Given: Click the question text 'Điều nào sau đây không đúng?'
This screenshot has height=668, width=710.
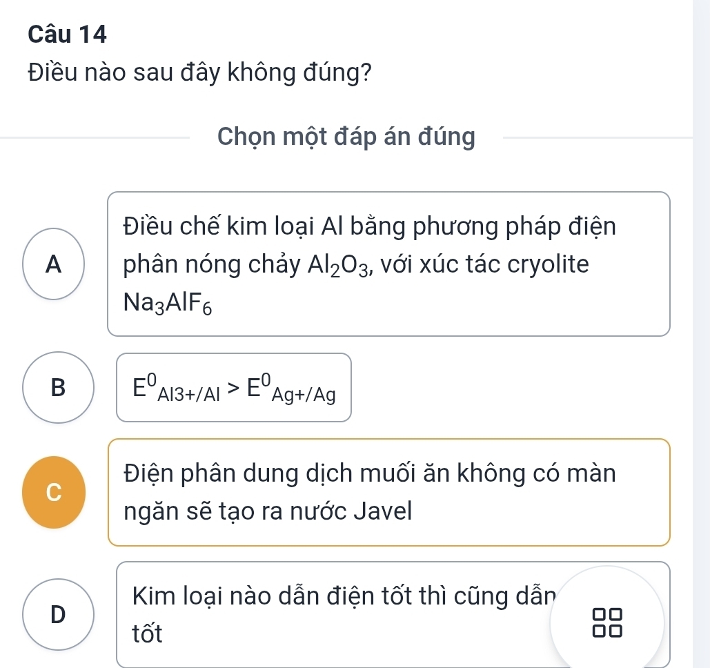Looking at the screenshot, I should tap(197, 72).
